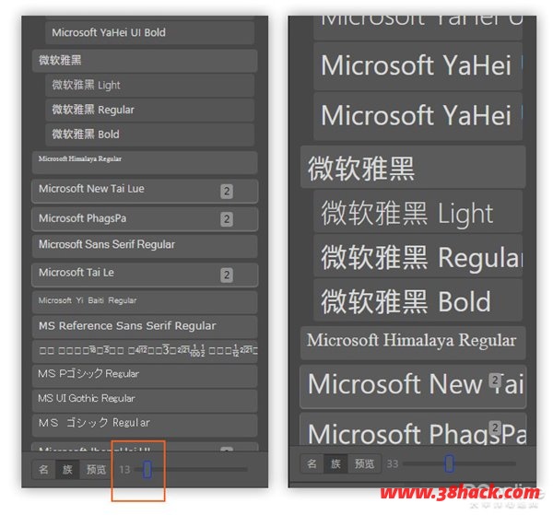Select Microsoft PhagsPa in the size-13 list
The image size is (553, 515).
click(x=145, y=219)
